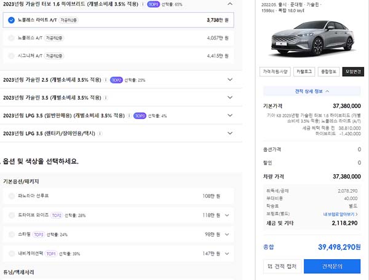The height and width of the screenshot is (280, 369).
Task: Click 3,738만 원 price text
Action: (218, 20)
